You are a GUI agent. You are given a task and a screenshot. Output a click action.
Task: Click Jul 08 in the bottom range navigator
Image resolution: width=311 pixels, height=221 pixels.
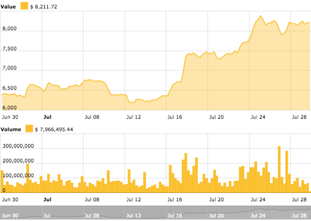coord(92,216)
